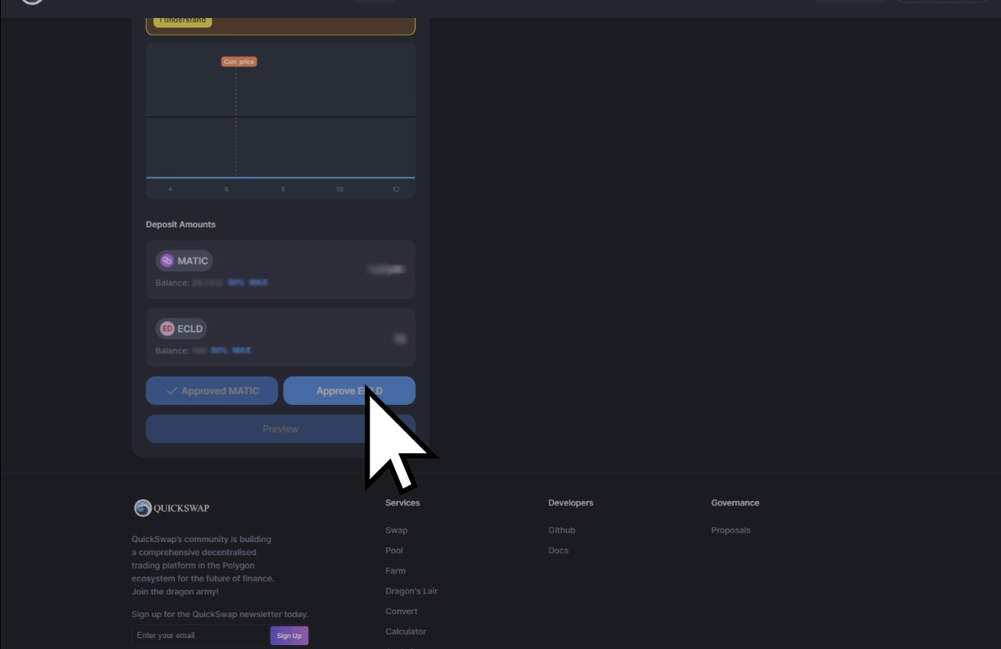Visit the Dragon's Lair link
This screenshot has height=649, width=1001.
pos(411,591)
